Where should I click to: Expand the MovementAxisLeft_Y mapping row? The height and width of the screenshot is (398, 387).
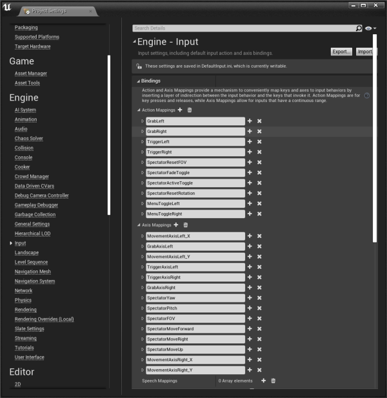pos(143,257)
